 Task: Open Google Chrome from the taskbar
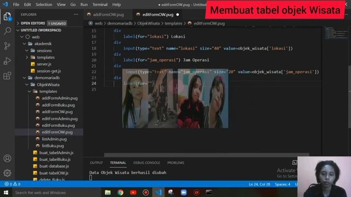click(121, 193)
